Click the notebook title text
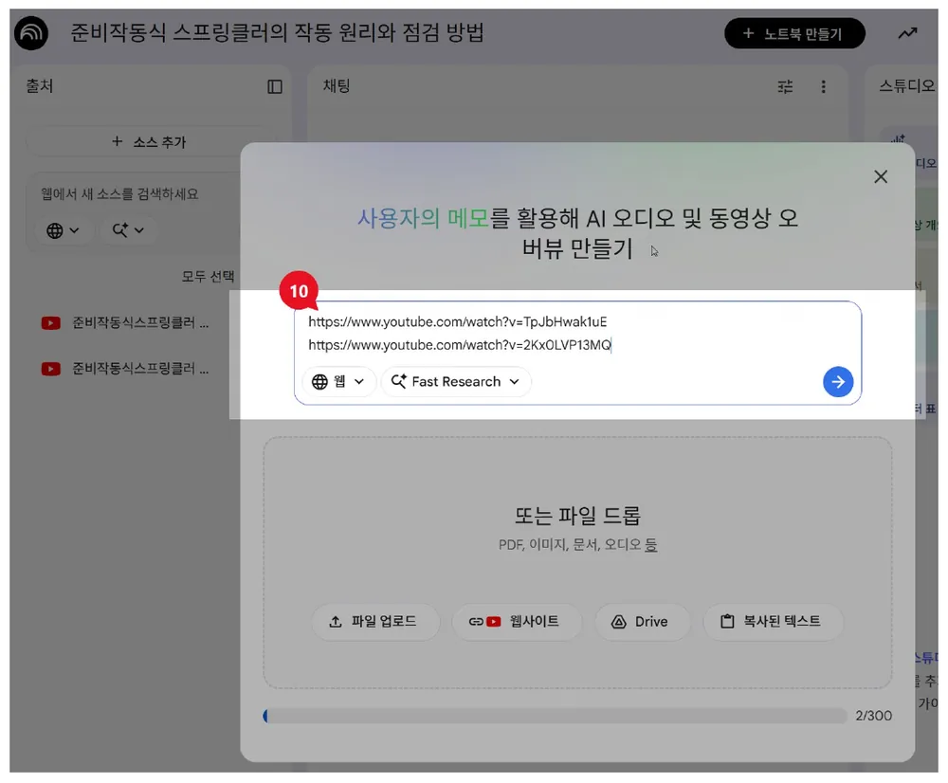Screen dimensions: 948x783 pyautogui.click(x=277, y=32)
